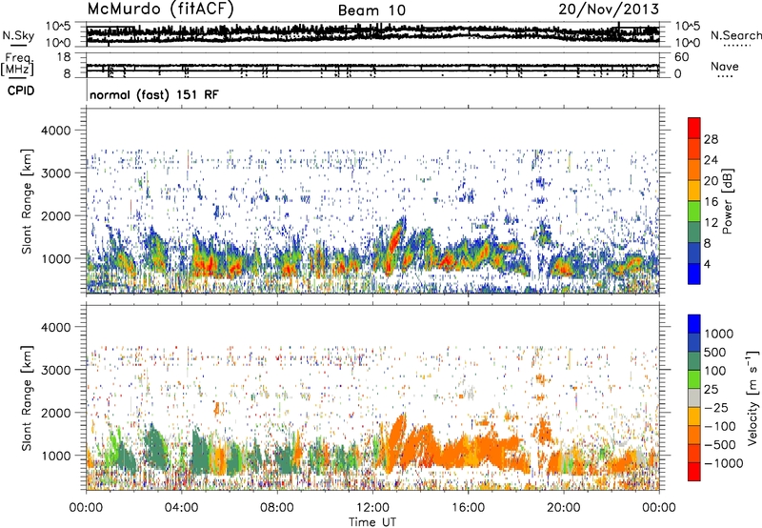Click the '08:00' time tick label
Image resolution: width=762 pixels, height=528 pixels.
pos(277,508)
